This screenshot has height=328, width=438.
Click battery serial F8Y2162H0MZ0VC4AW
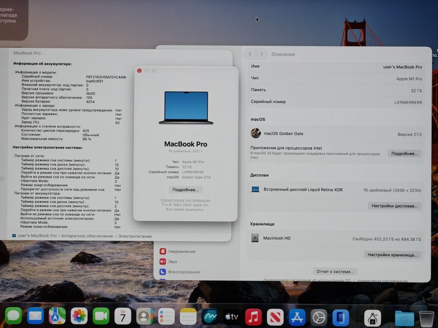click(x=106, y=77)
